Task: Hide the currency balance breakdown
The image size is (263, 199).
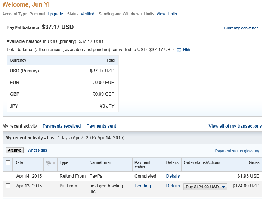Action: 187,50
